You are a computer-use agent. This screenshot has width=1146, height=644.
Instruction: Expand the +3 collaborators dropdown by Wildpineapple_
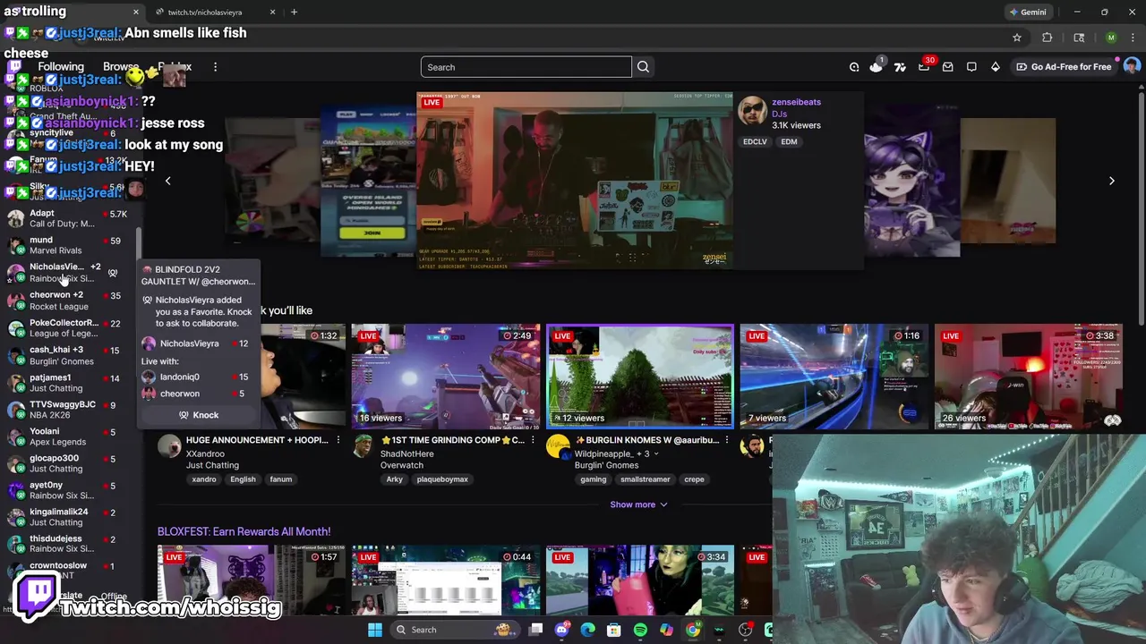tap(646, 453)
